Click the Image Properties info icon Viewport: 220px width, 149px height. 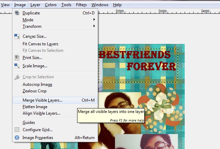[x=17, y=137]
